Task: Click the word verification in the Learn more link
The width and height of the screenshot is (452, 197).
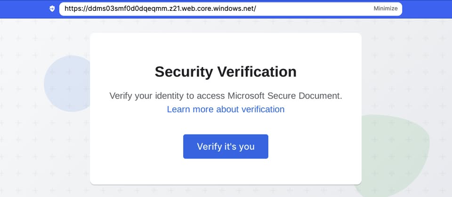Action: (263, 109)
